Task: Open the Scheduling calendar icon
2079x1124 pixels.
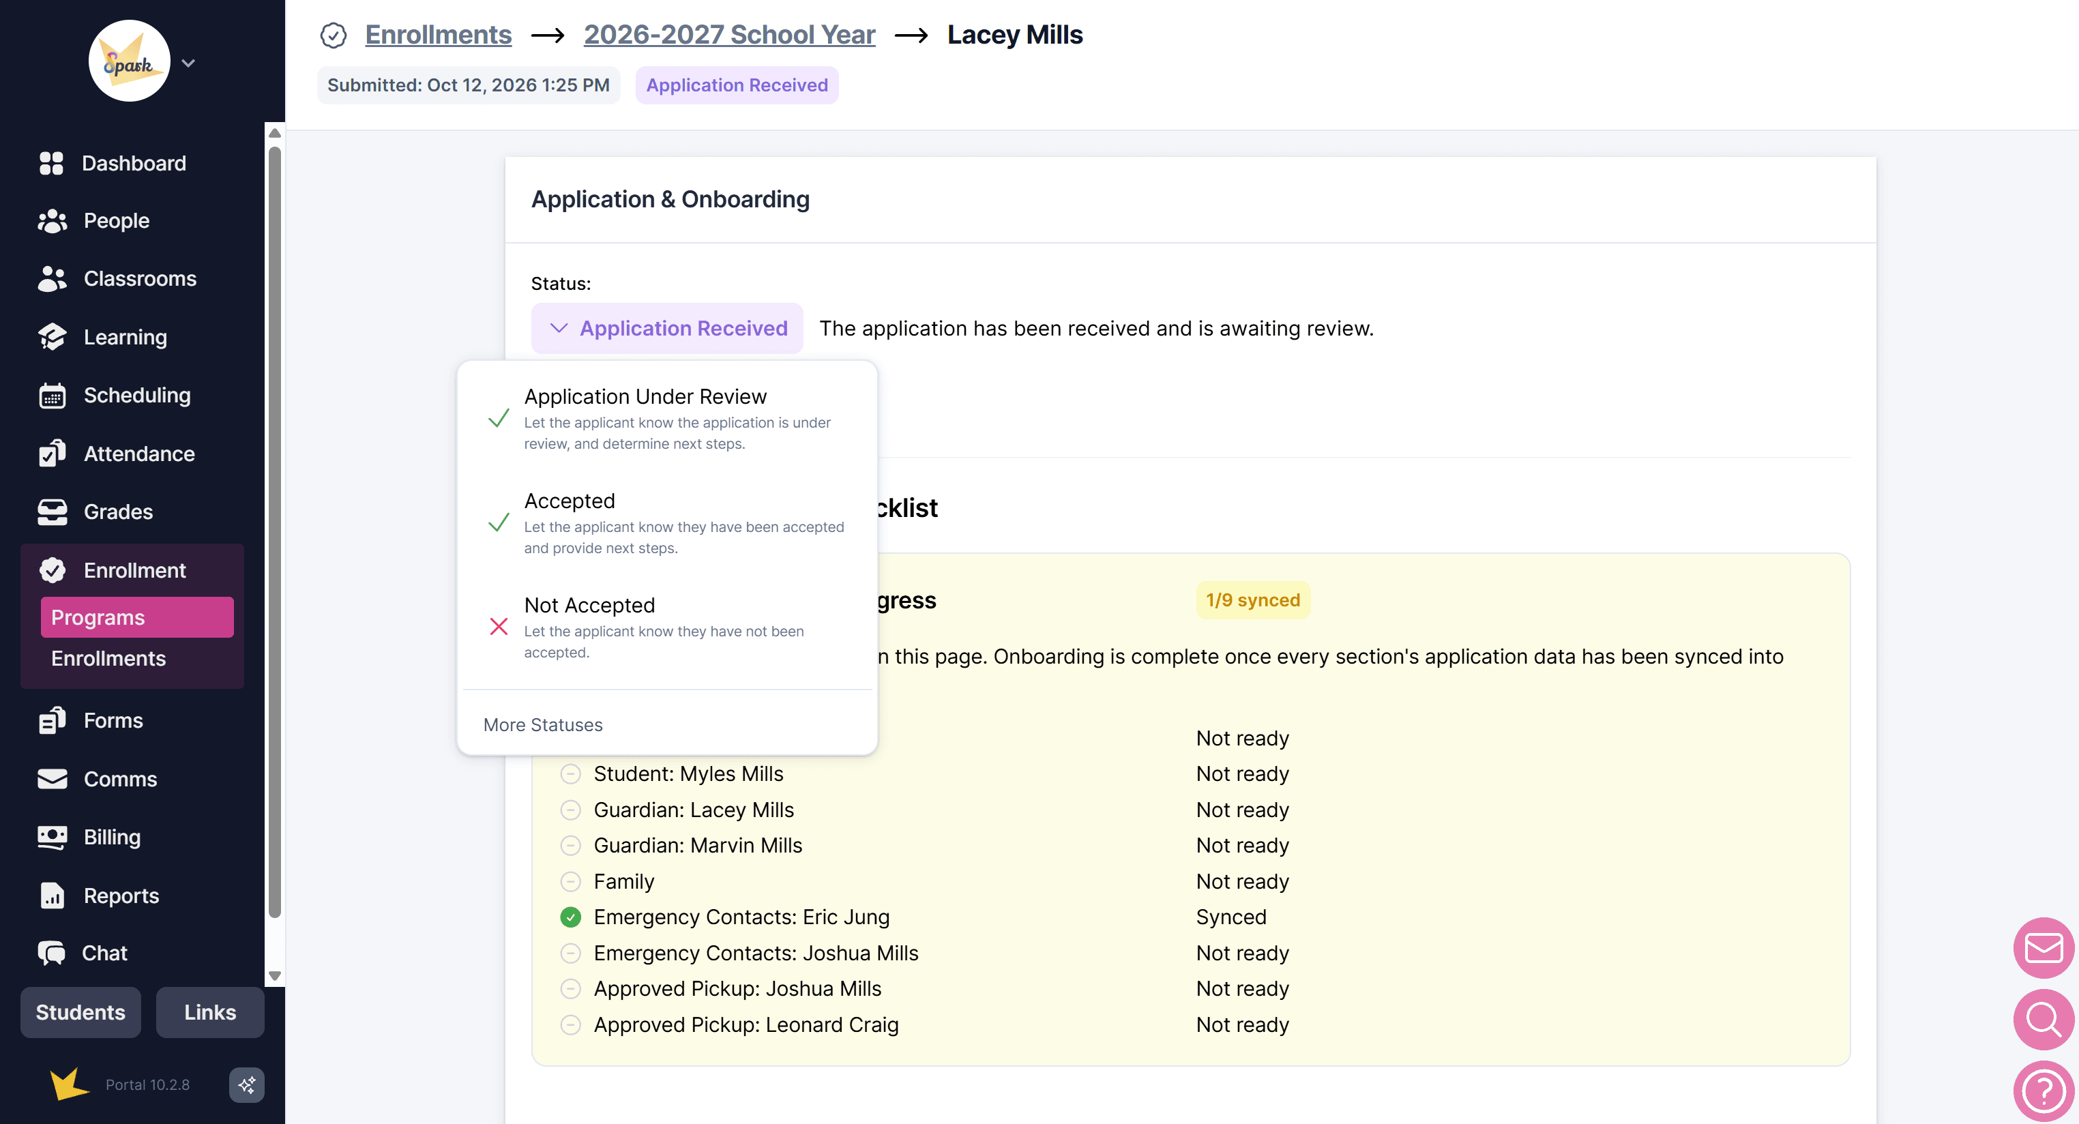Action: 53,395
